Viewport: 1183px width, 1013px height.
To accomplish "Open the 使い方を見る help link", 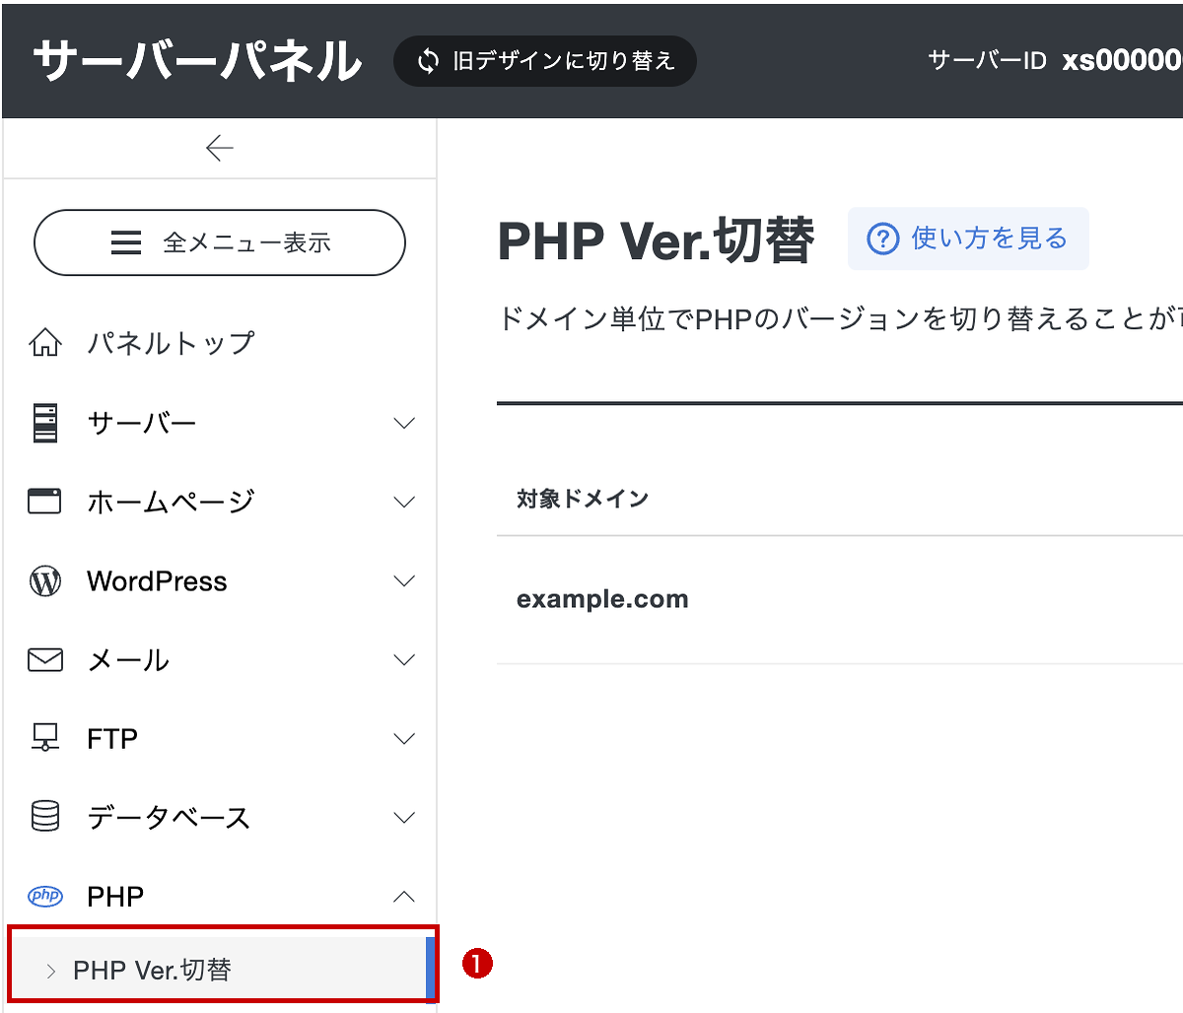I will click(x=968, y=238).
